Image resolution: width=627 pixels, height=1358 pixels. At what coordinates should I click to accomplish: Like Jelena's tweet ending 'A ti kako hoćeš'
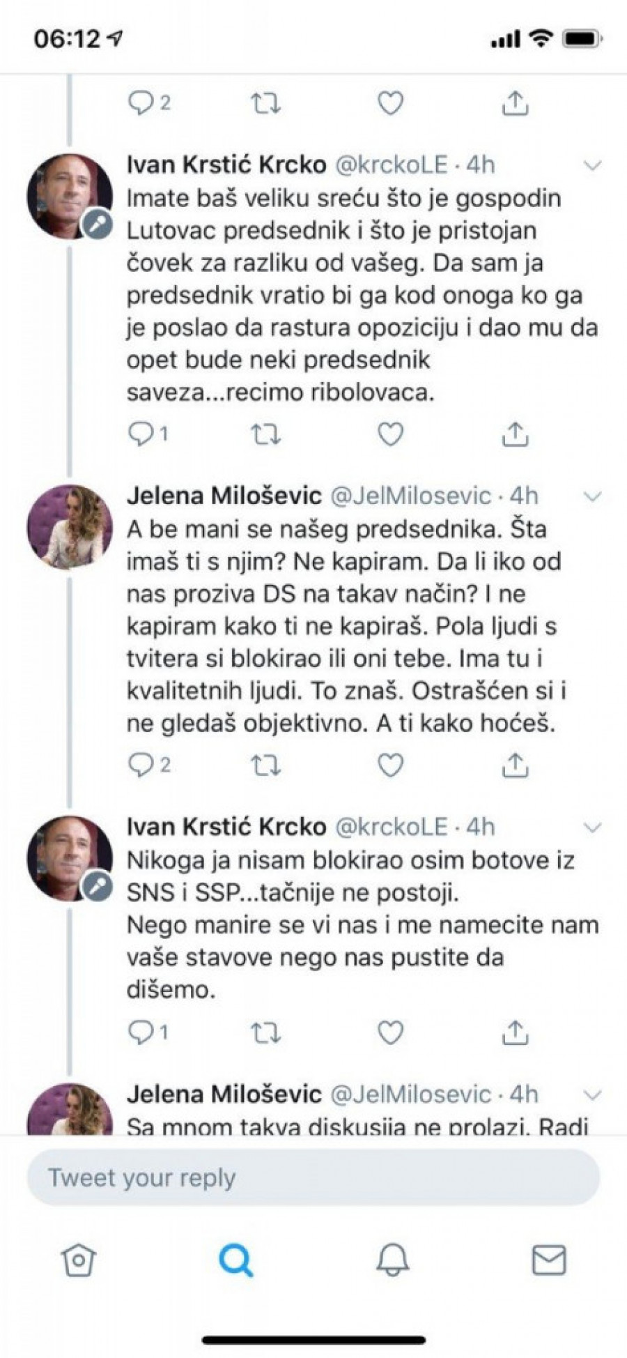point(390,765)
